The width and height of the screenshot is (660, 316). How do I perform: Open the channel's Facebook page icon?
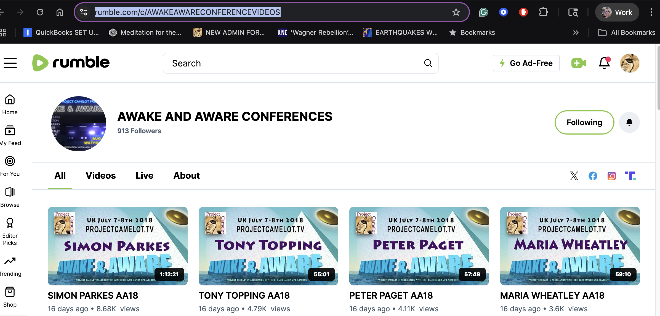[593, 176]
